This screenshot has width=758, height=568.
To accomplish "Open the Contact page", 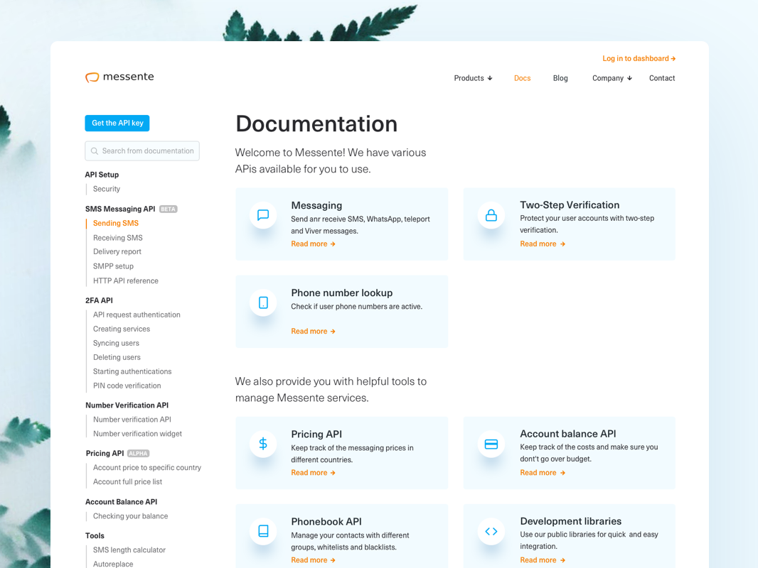I will 661,78.
